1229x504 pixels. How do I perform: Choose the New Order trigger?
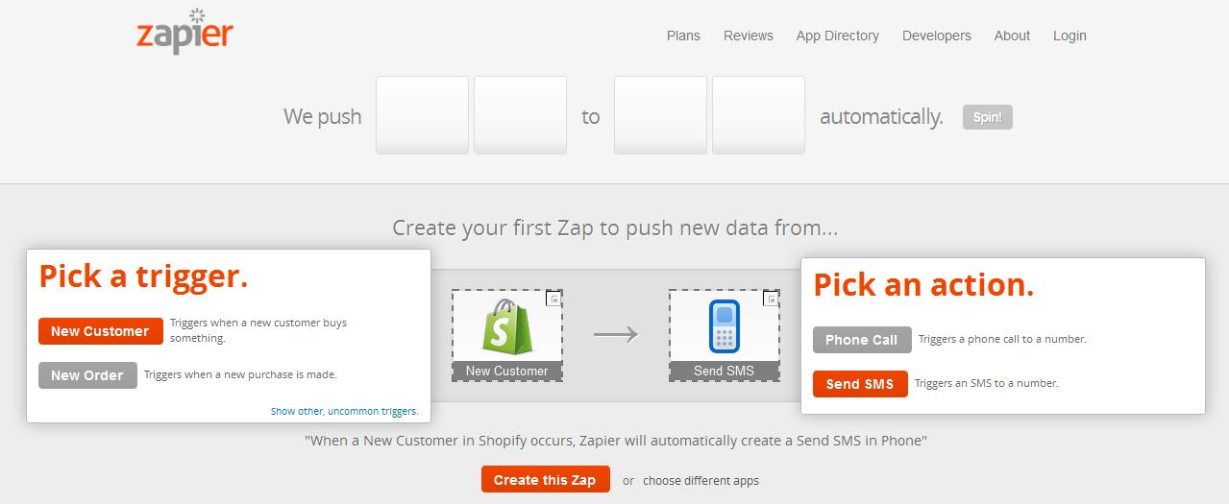click(x=87, y=375)
